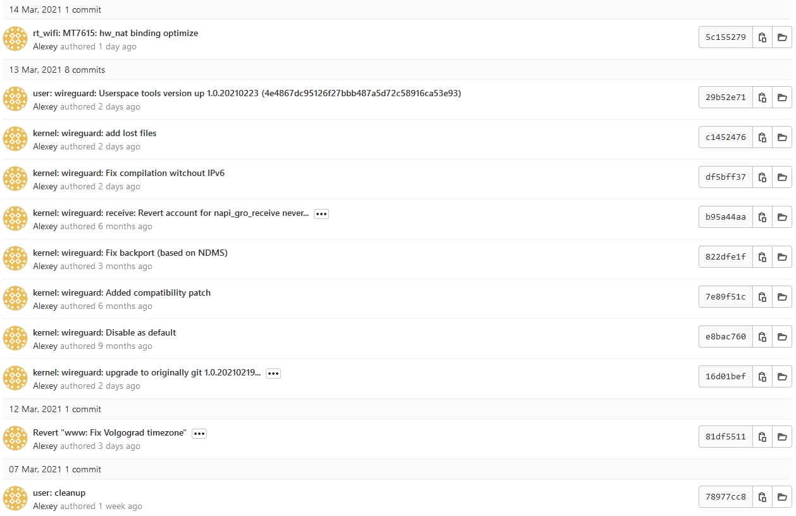Copy commit SHA 5c155279

point(762,37)
